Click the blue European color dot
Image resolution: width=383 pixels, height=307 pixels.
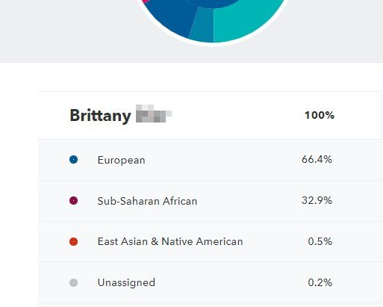coord(73,159)
